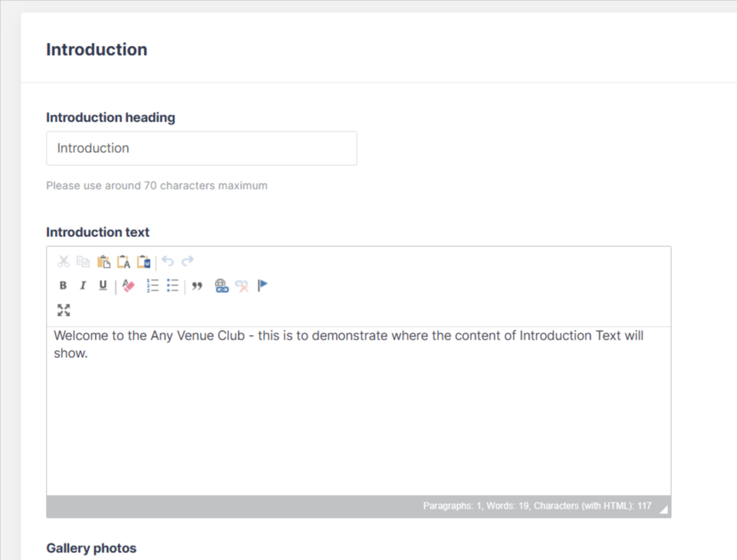Maximize the editor with the expand icon
The height and width of the screenshot is (560, 737).
63,311
